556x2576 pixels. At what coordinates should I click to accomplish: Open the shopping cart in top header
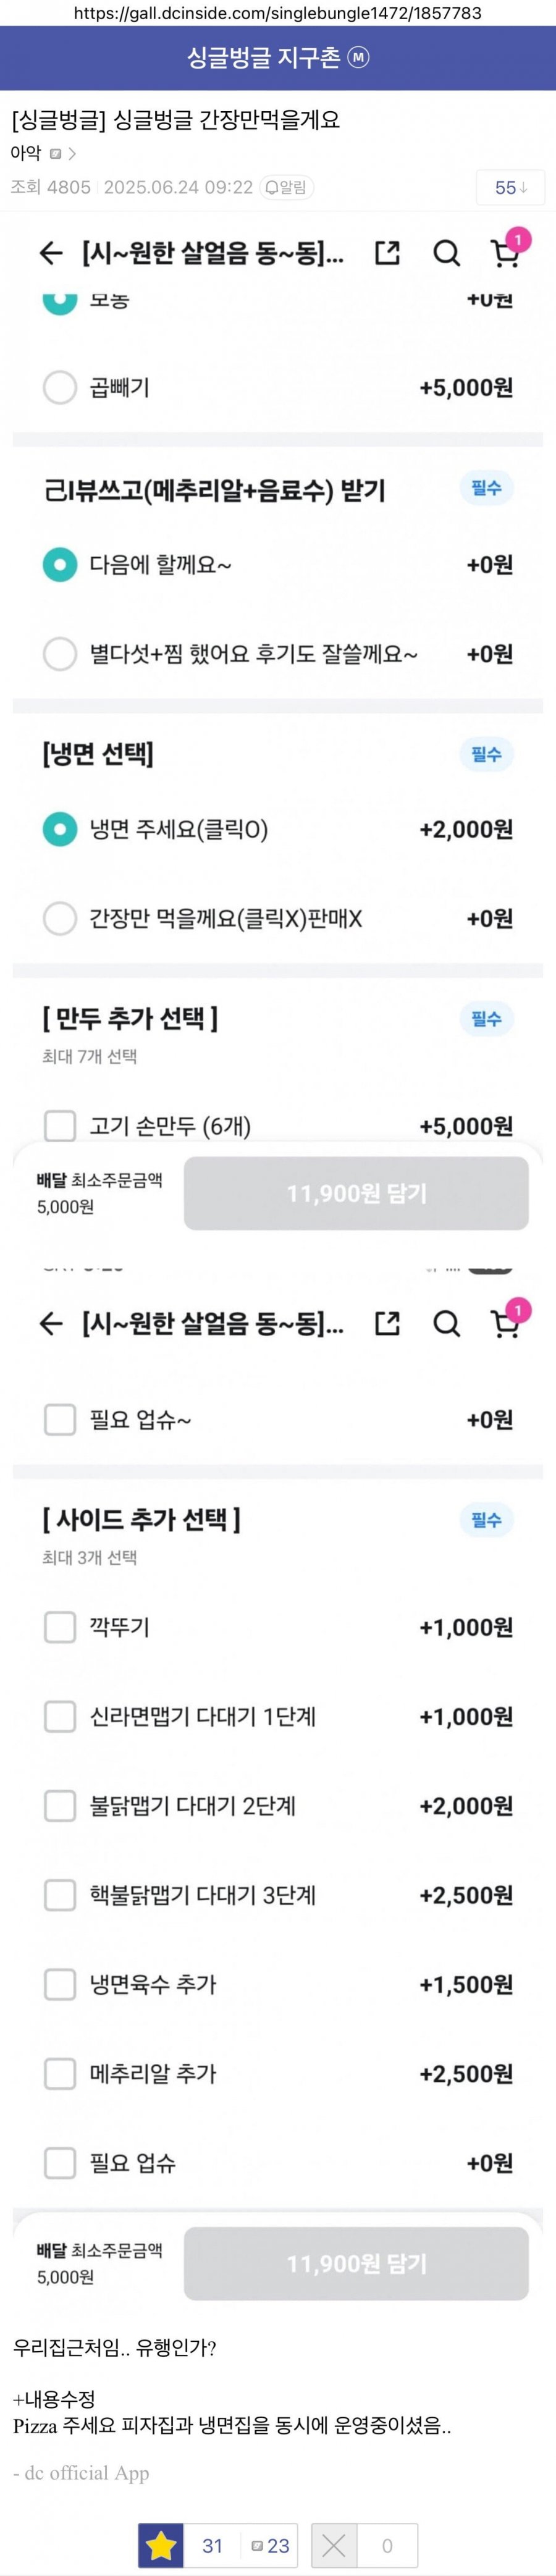[x=506, y=254]
